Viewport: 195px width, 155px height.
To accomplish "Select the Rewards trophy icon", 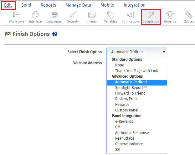I will pos(170,15).
